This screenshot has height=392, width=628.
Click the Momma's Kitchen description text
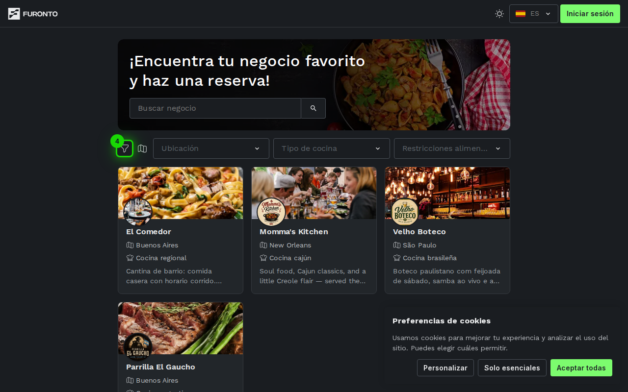313,276
